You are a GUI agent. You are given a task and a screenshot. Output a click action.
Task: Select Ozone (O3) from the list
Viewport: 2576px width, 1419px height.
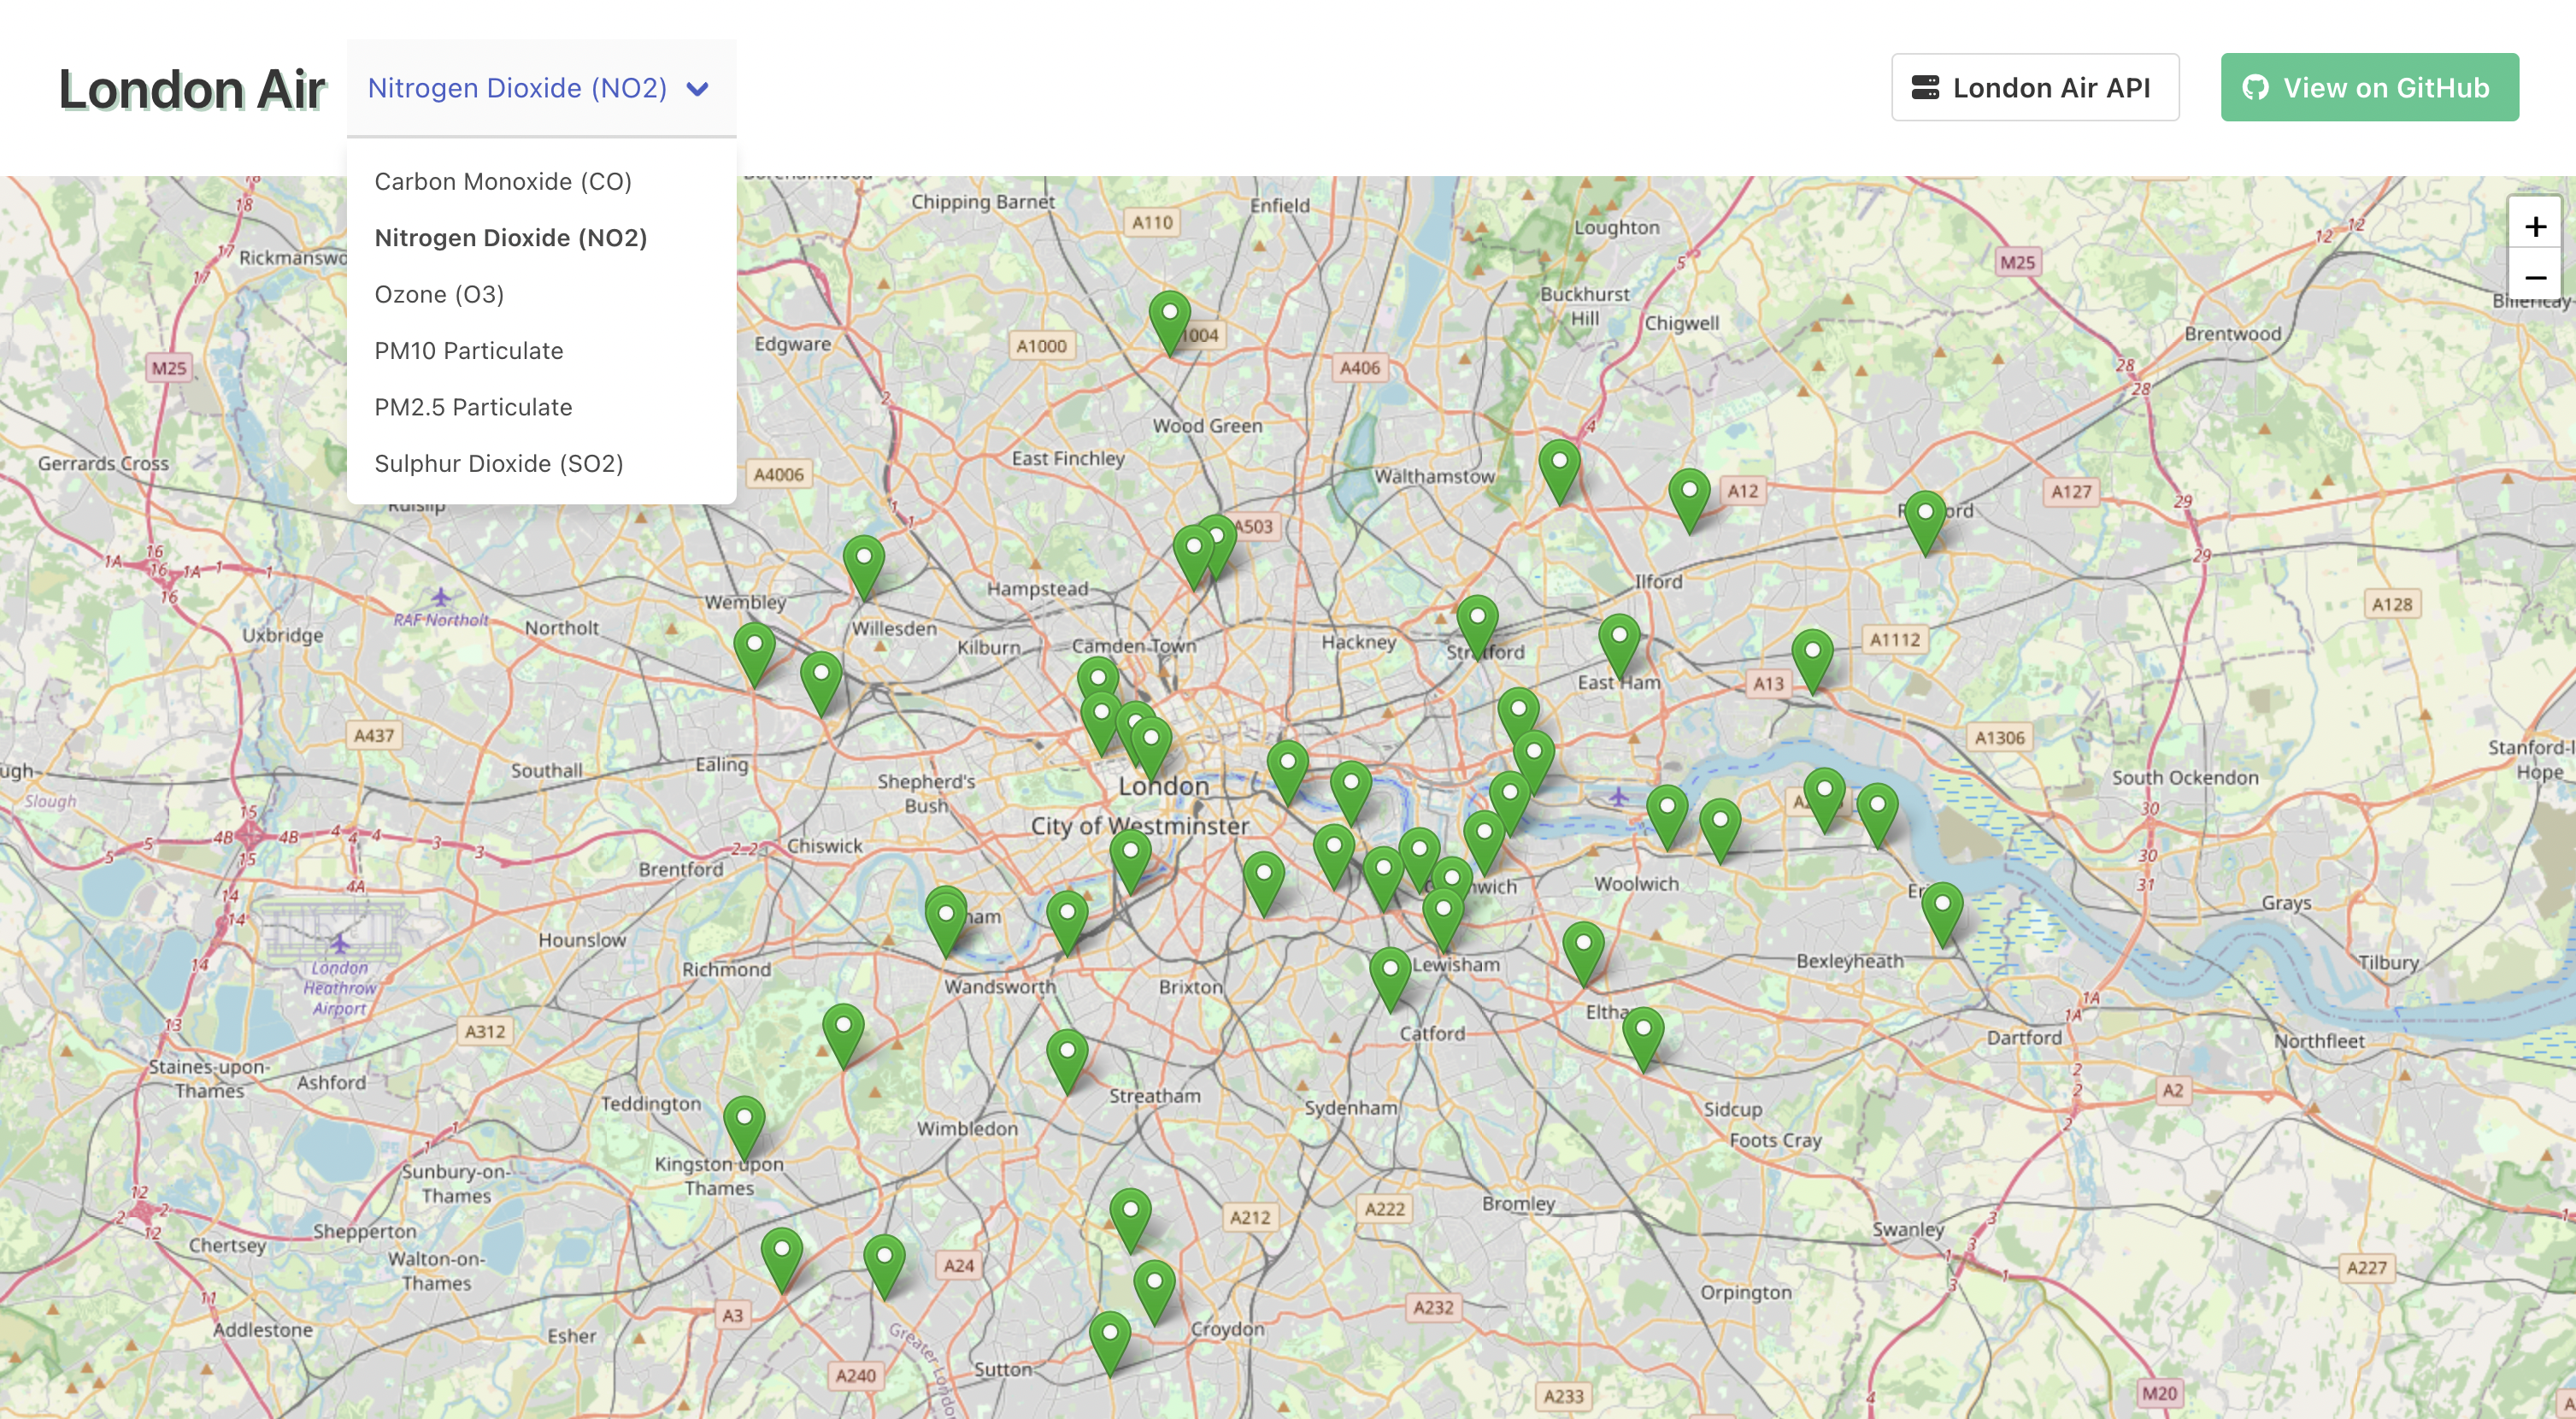[439, 294]
